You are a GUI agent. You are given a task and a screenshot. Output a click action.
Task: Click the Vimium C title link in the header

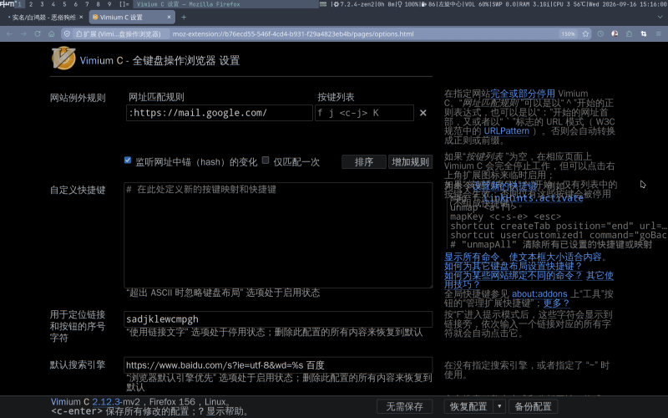pyautogui.click(x=101, y=60)
